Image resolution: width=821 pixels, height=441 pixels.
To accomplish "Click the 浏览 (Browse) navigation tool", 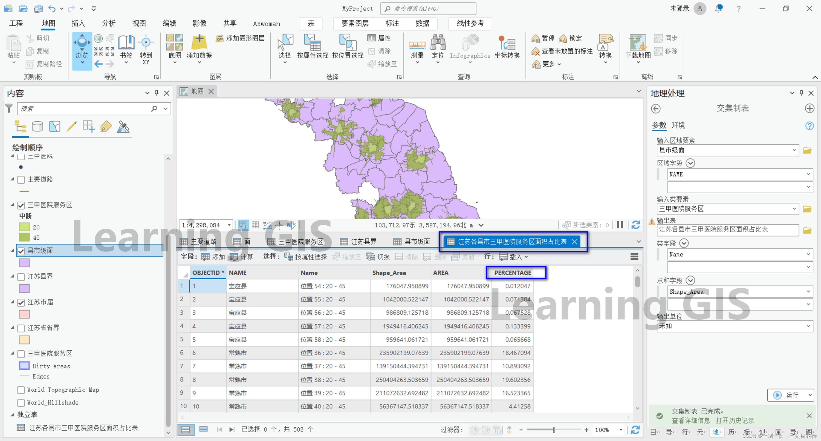I will click(x=83, y=49).
